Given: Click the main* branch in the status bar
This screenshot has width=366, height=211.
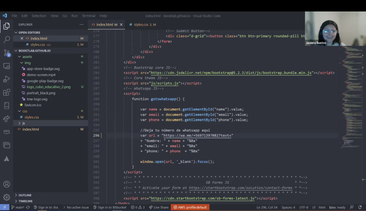Looking at the screenshot, I should pos(18,207).
